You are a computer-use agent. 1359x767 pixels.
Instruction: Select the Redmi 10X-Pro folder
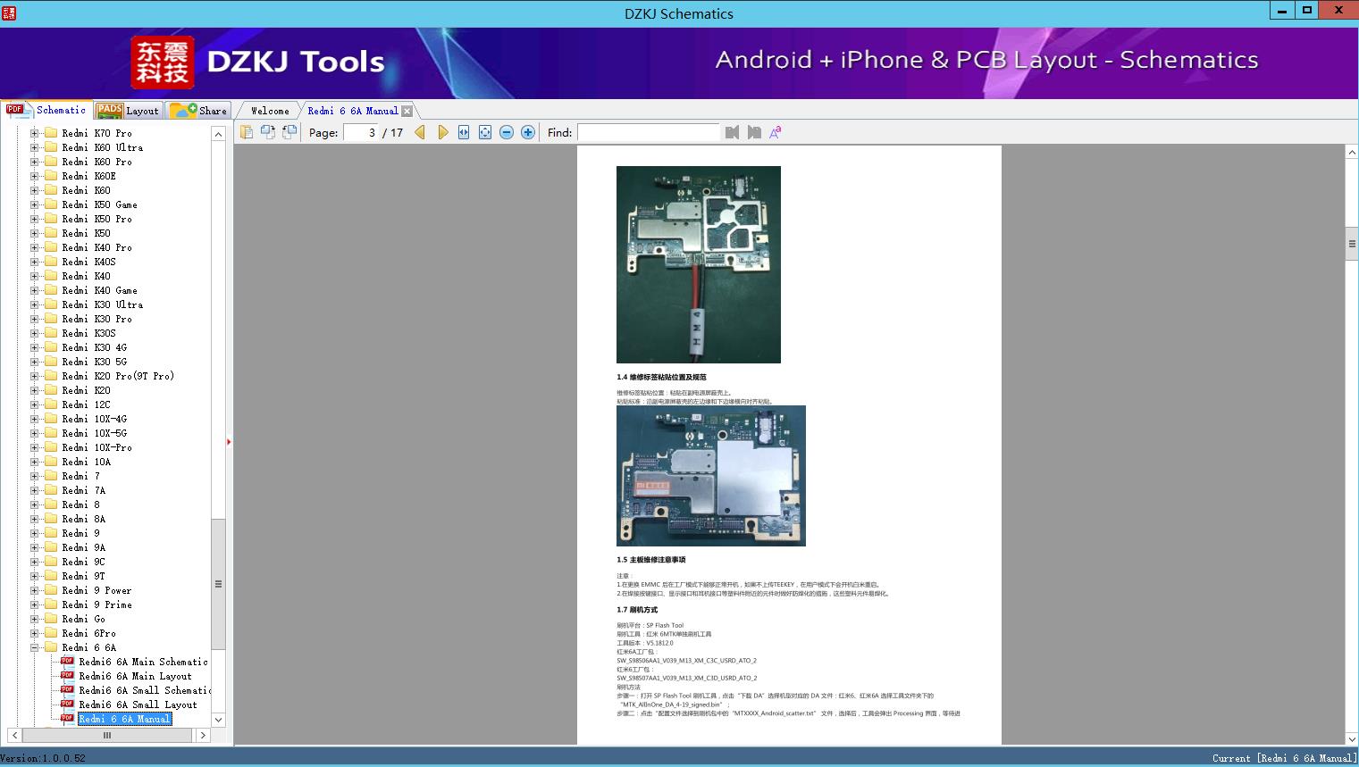[96, 447]
